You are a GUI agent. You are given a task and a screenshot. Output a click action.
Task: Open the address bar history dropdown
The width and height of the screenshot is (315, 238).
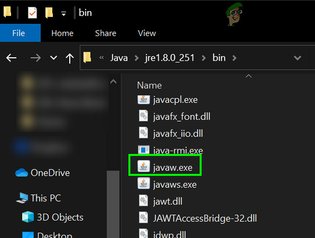[298, 58]
